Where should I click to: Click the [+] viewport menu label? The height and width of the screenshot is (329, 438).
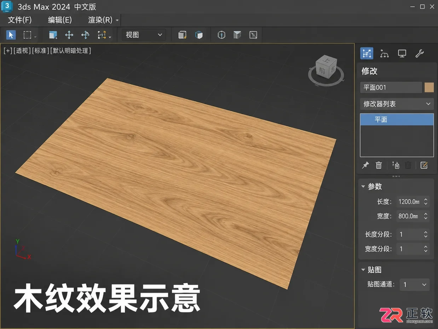[7, 51]
